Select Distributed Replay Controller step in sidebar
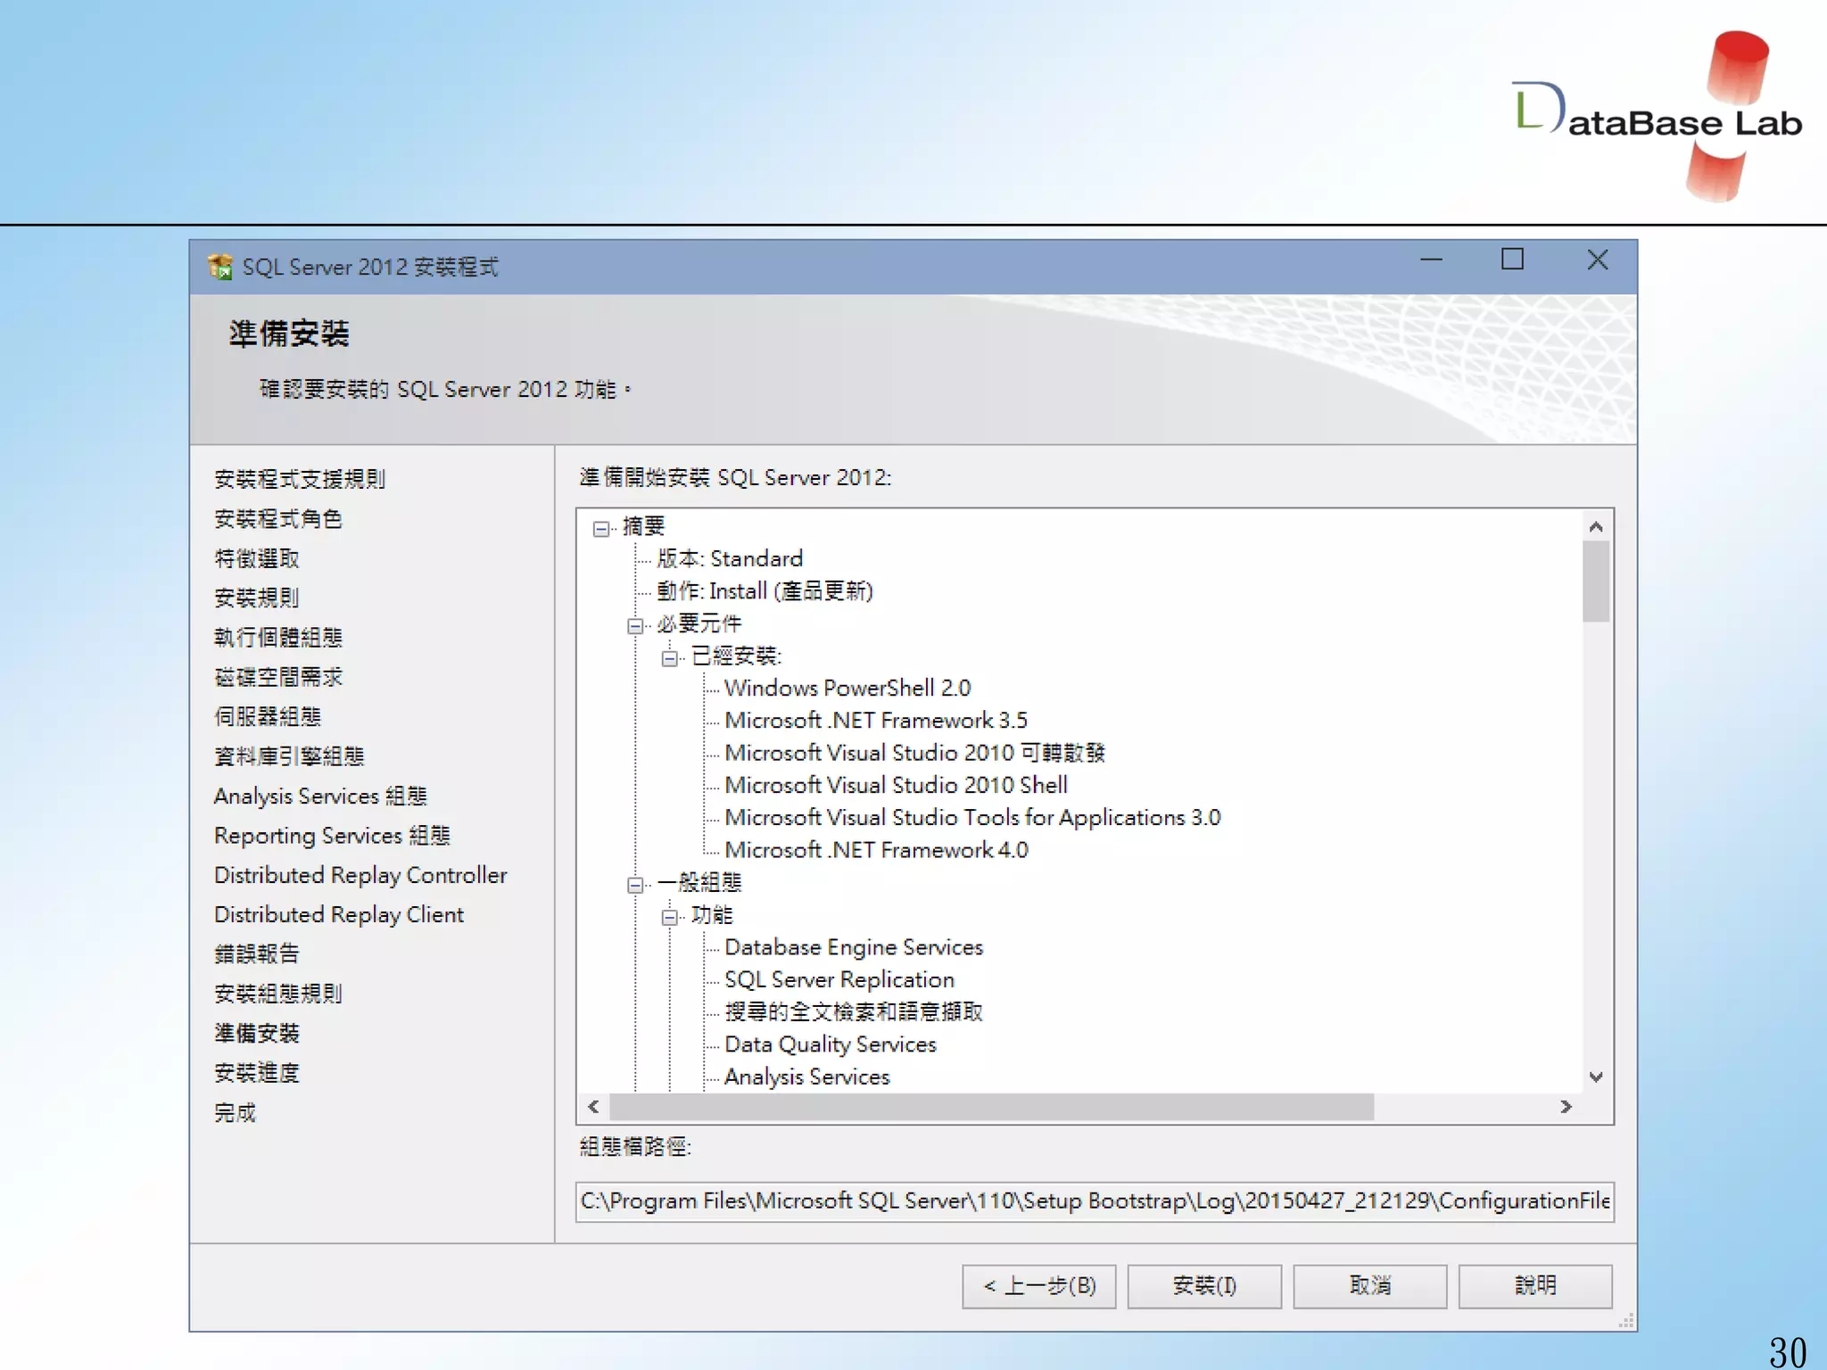Screen dimensions: 1827x1370 [360, 875]
